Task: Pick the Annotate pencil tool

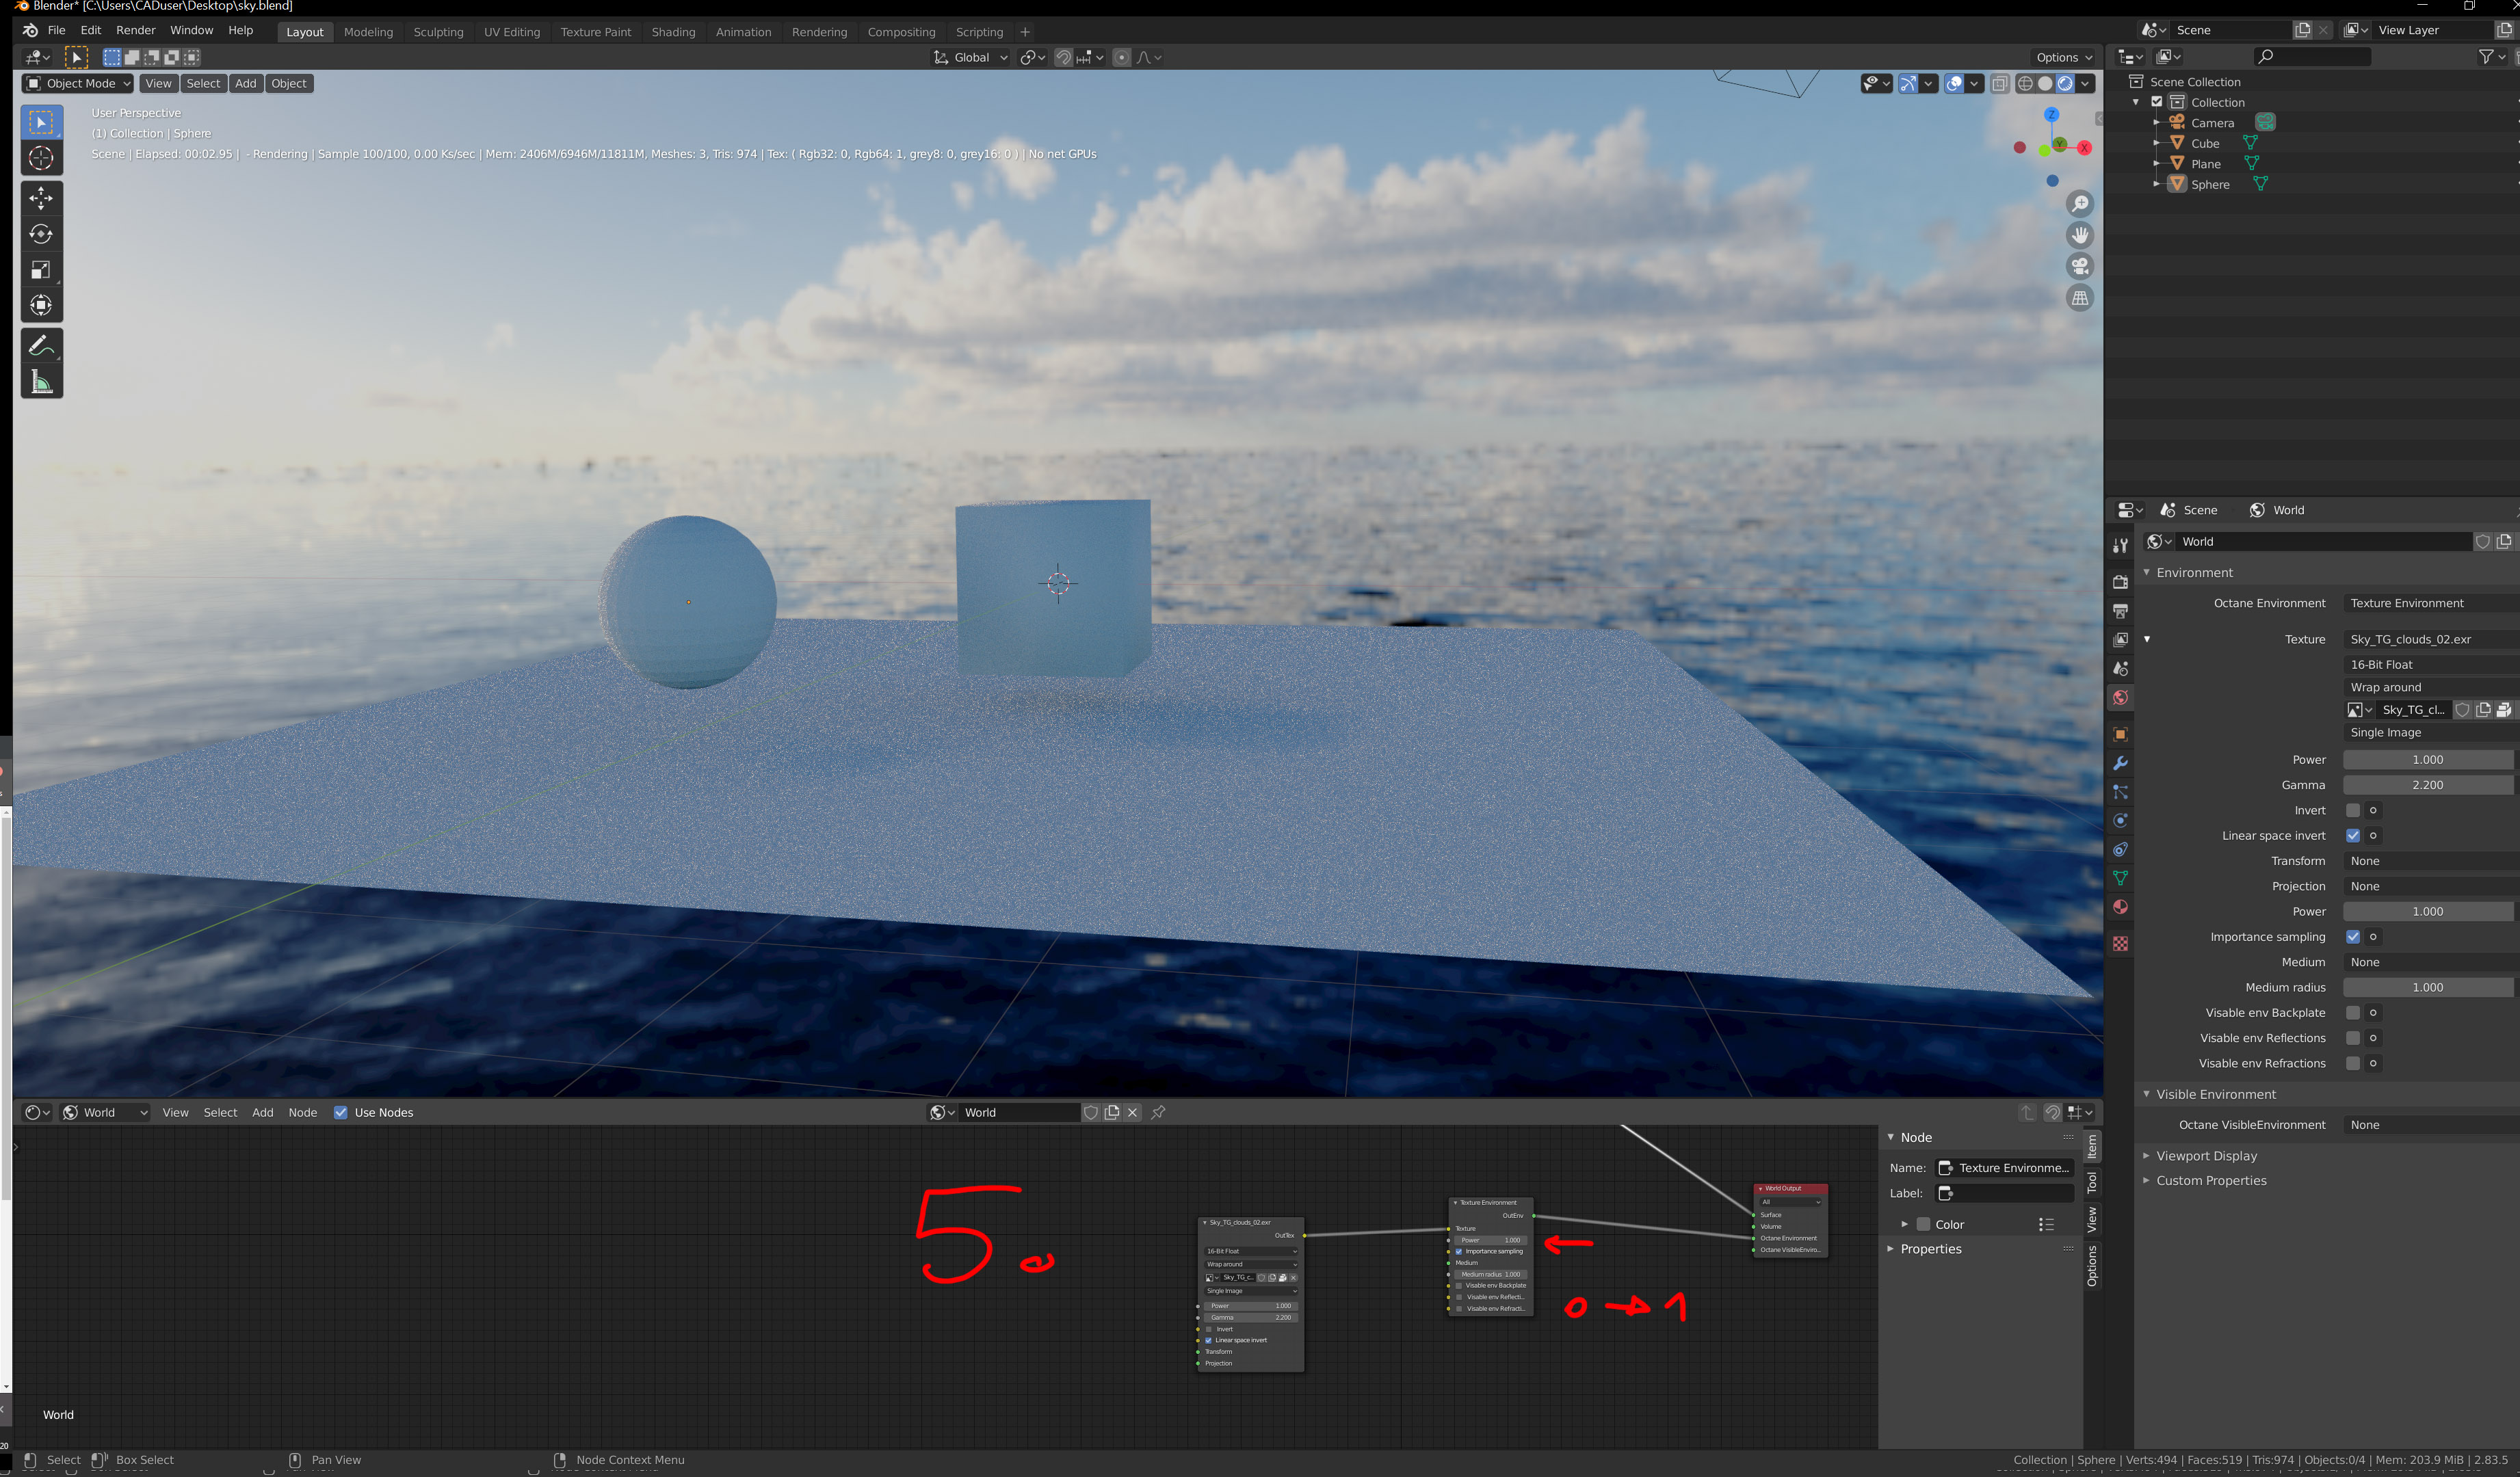Action: pos(41,346)
